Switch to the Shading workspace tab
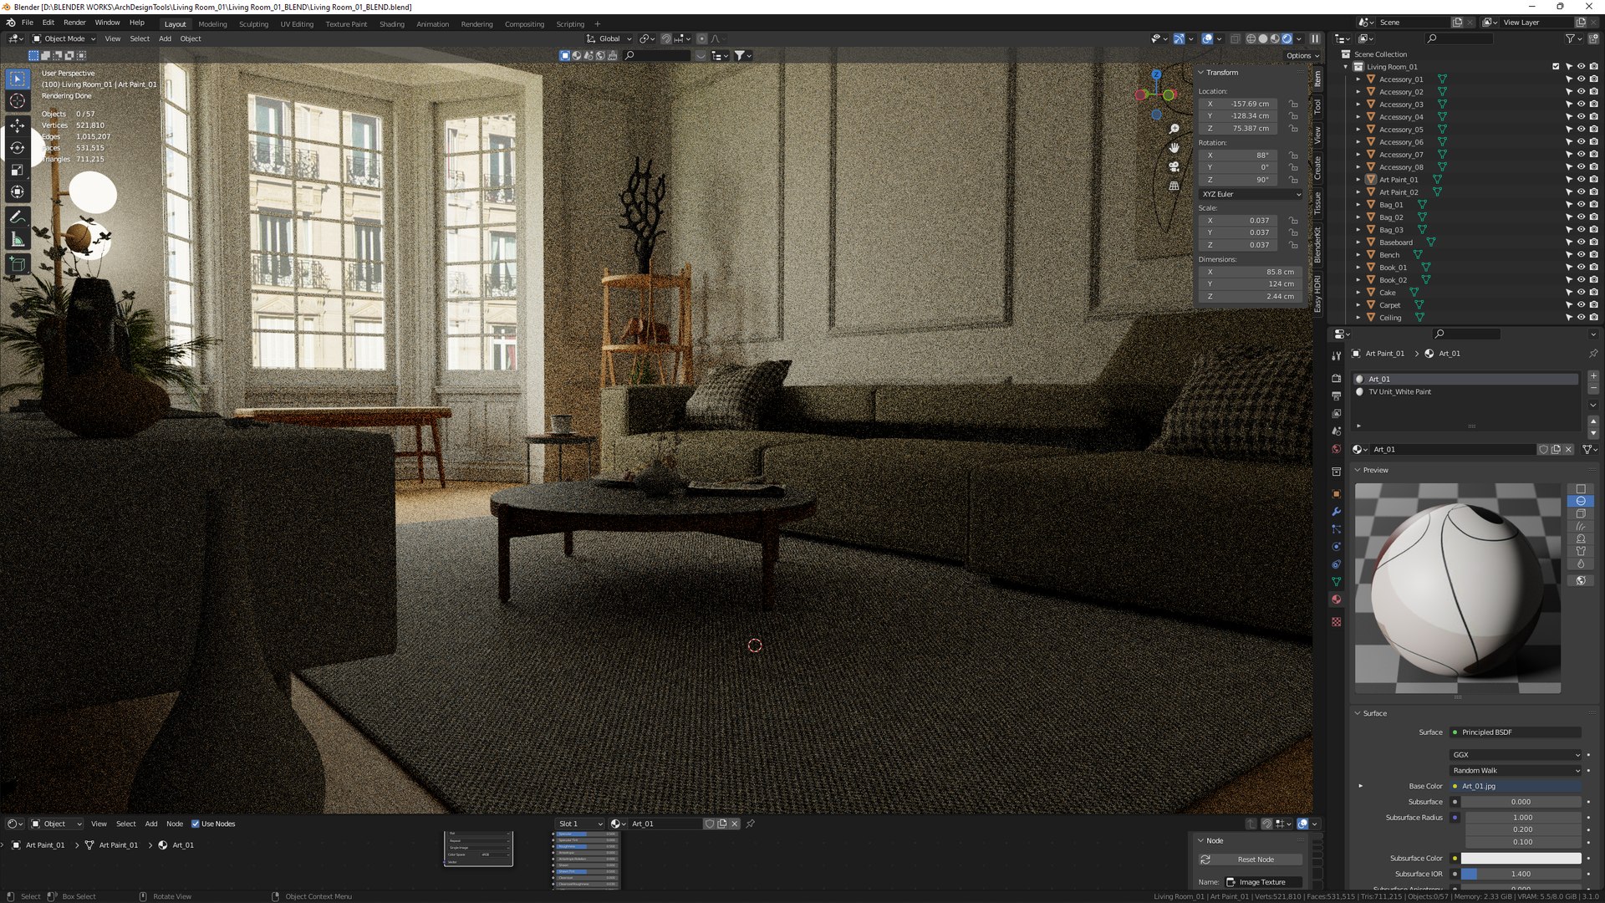The width and height of the screenshot is (1605, 903). tap(391, 24)
